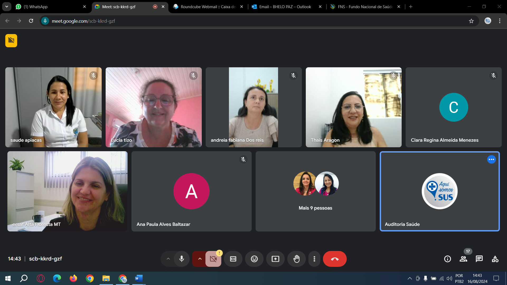The image size is (507, 285).
Task: Leave call with red hang-up button
Action: [335, 259]
